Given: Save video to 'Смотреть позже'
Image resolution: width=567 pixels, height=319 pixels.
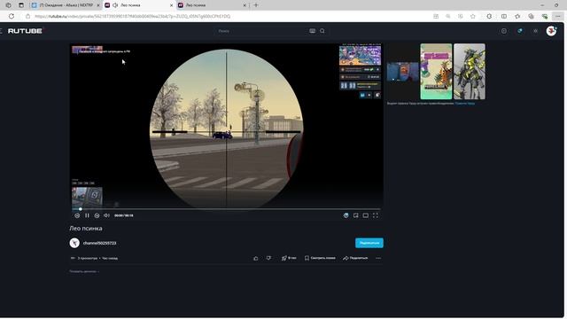Looking at the screenshot, I should [x=320, y=258].
